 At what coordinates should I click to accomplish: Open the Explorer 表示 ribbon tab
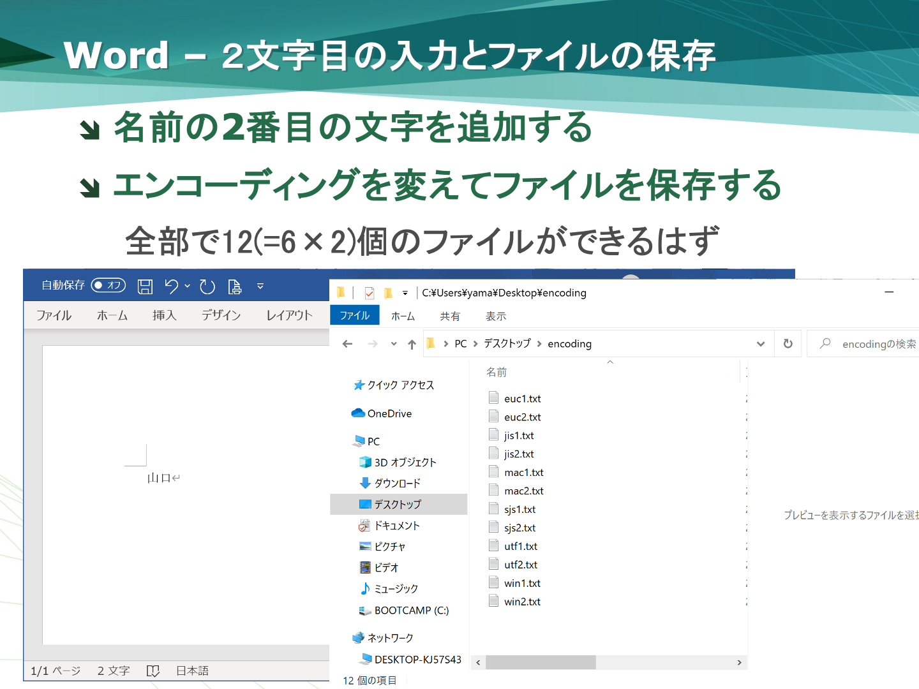496,316
